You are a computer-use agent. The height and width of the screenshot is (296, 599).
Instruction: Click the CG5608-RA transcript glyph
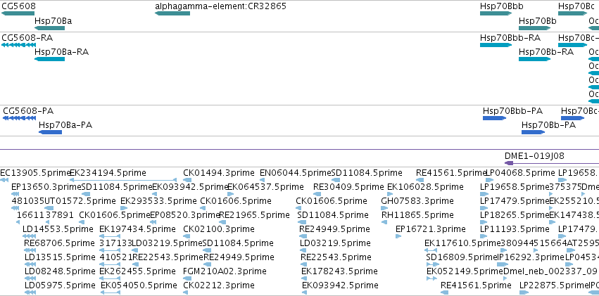[x=18, y=45]
